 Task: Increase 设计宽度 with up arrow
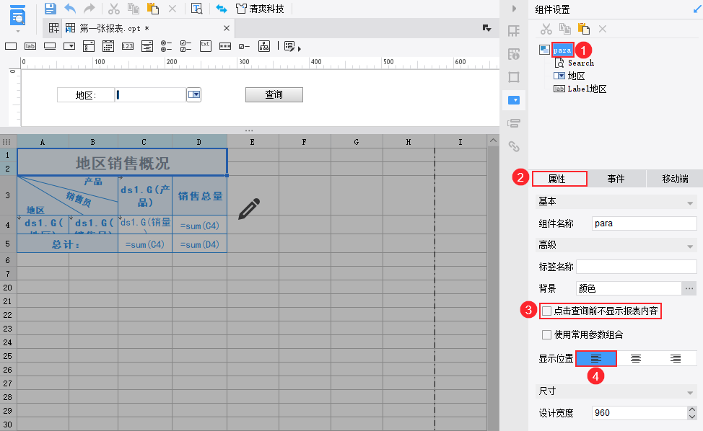692,409
